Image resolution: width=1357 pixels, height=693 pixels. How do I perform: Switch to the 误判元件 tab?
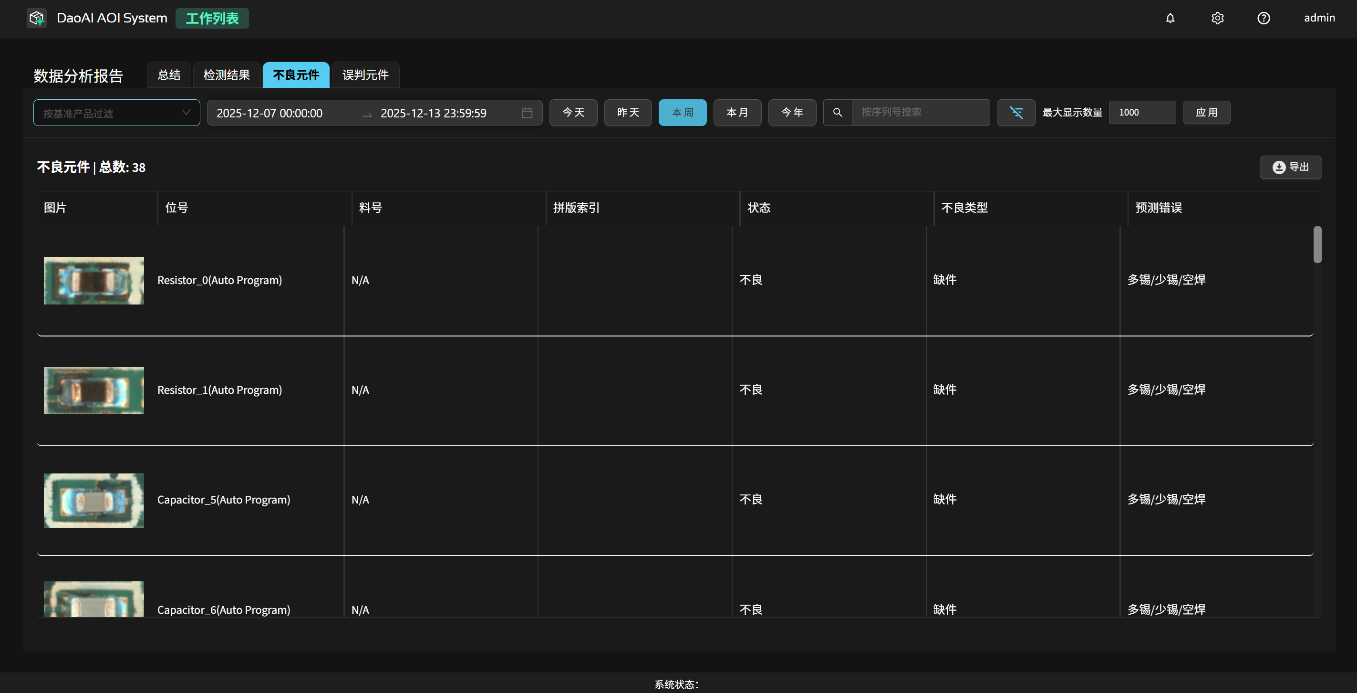pos(365,75)
